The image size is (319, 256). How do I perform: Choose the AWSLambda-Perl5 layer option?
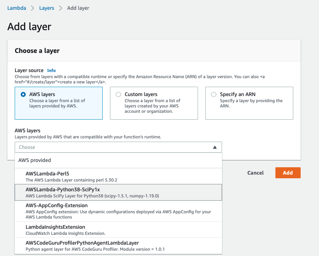click(118, 176)
